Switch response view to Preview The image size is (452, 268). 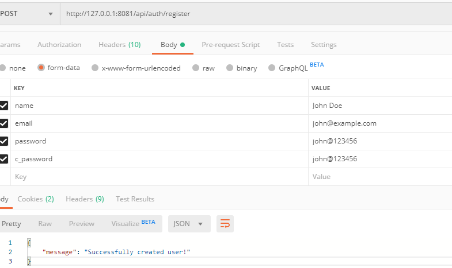pyautogui.click(x=82, y=224)
